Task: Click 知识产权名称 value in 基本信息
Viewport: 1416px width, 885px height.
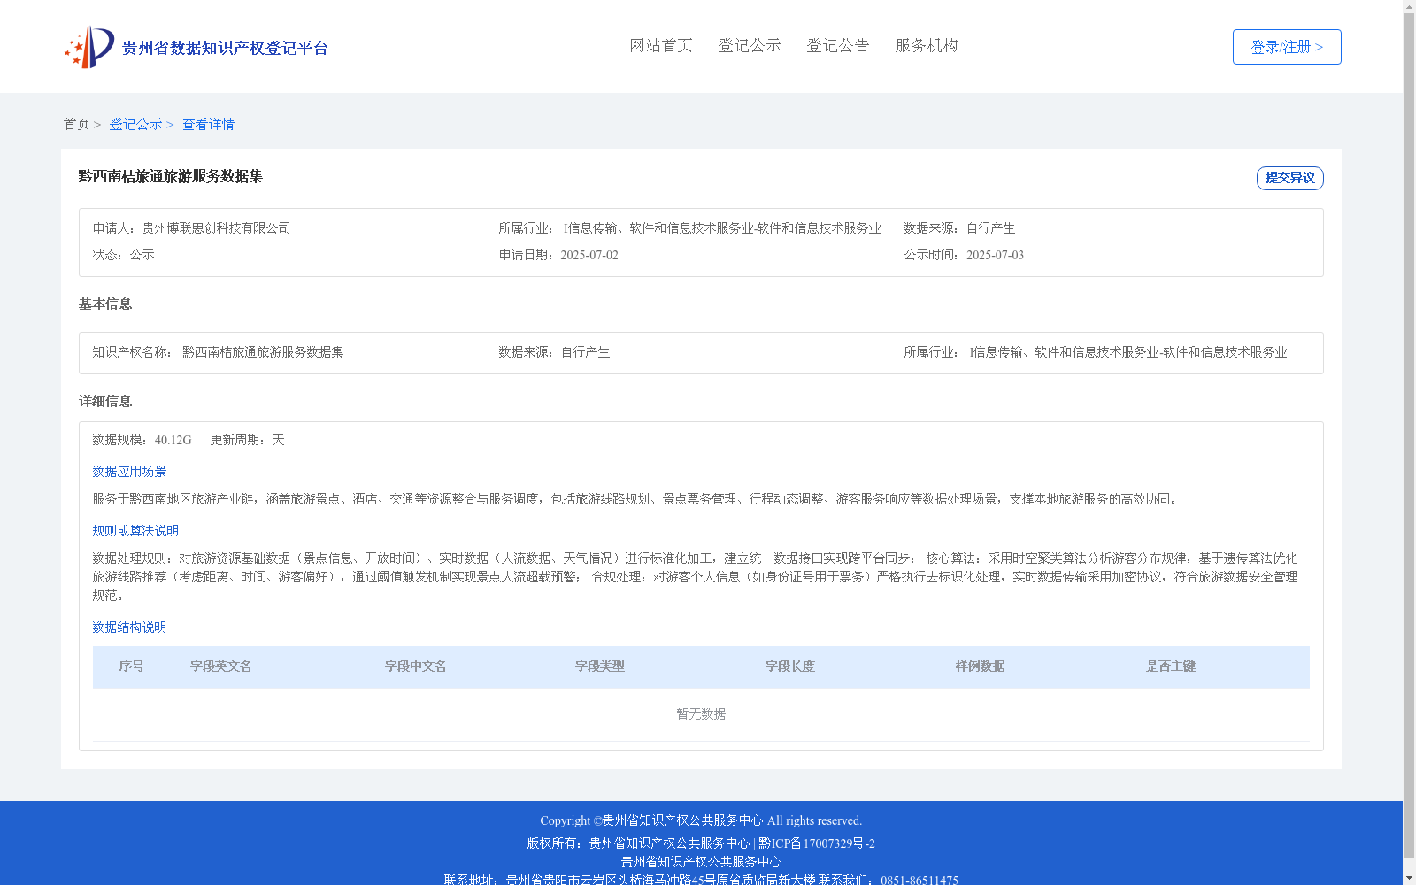Action: pos(263,352)
